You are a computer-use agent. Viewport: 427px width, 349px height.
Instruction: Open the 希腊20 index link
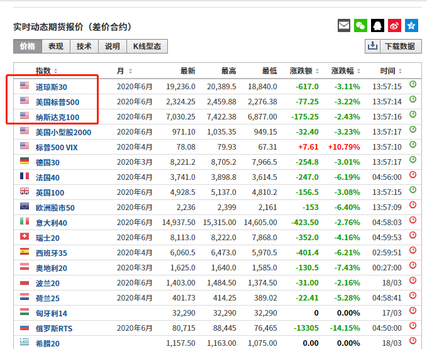point(48,343)
